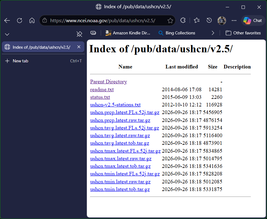Open the user profile avatar
Screen dimensions: 267x219
pos(221,21)
